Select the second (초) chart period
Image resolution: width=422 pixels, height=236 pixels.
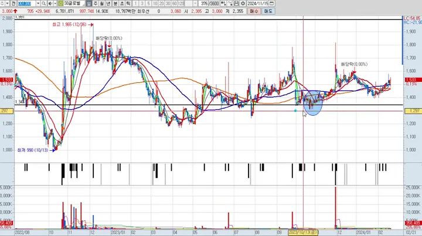[122, 4]
